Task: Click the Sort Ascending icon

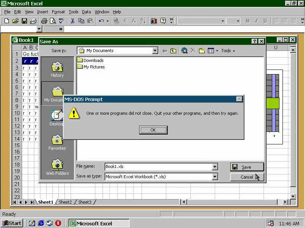Action: tap(143, 21)
